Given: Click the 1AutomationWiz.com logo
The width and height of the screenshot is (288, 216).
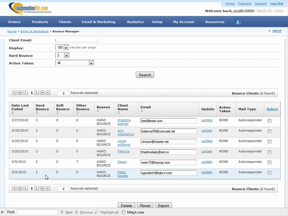Looking at the screenshot, I should [30, 9].
